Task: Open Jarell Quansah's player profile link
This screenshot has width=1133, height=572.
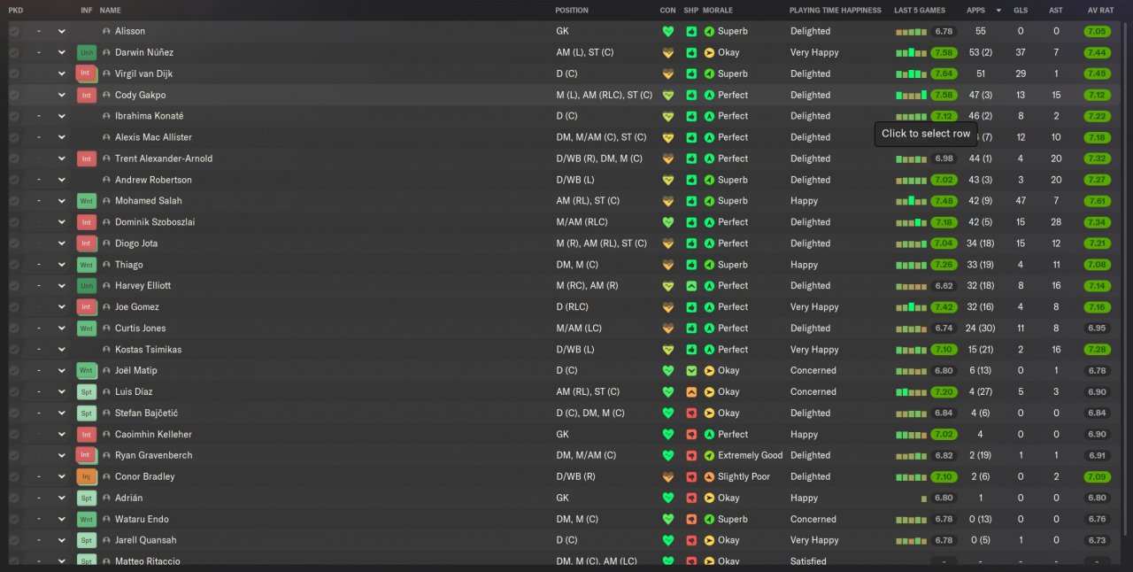Action: click(145, 540)
